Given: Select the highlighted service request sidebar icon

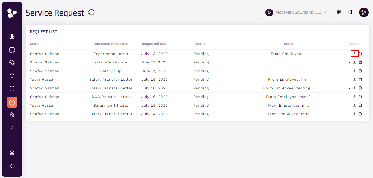Looking at the screenshot, I should (12, 102).
